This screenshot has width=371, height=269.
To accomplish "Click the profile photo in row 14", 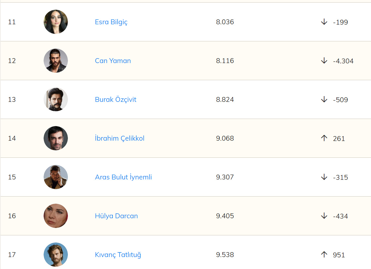I will (56, 138).
